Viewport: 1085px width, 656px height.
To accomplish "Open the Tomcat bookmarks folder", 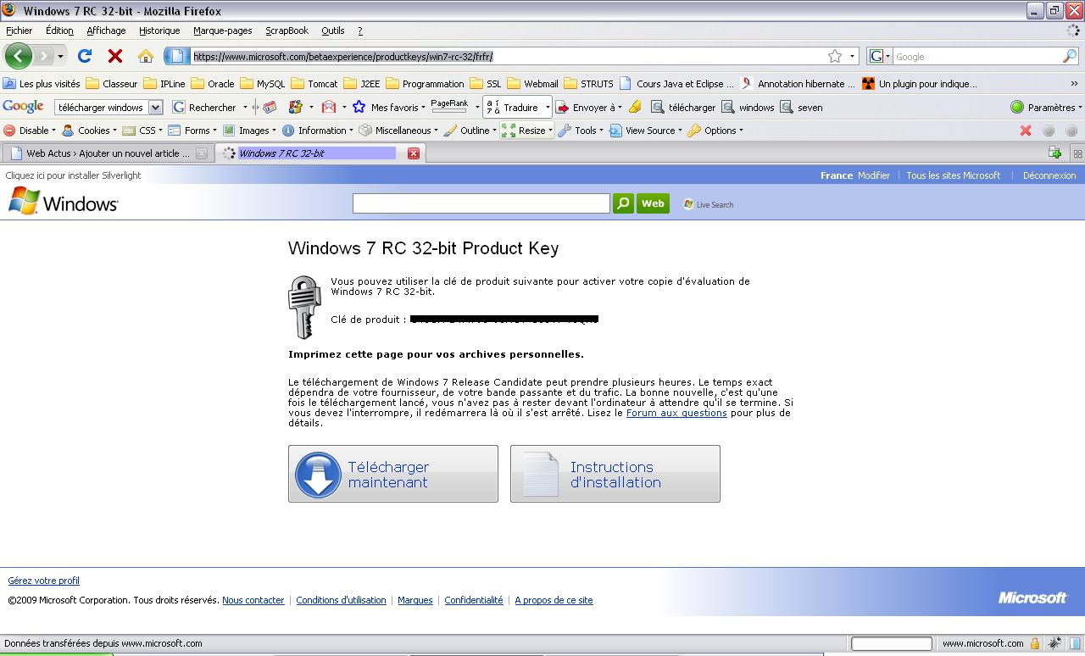I will 314,84.
